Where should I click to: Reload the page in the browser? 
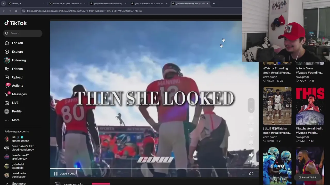point(16,11)
